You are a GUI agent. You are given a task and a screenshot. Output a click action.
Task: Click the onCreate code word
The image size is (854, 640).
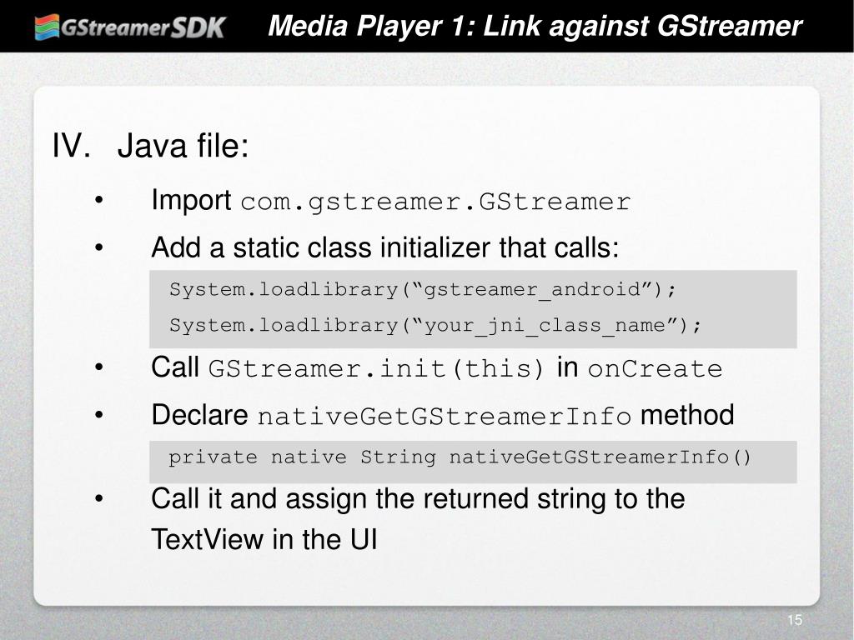point(656,369)
